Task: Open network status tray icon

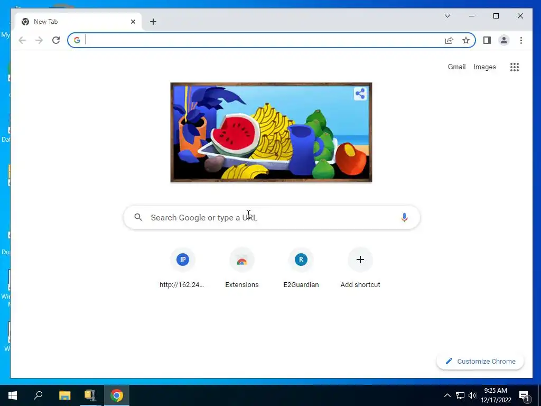Action: 460,395
